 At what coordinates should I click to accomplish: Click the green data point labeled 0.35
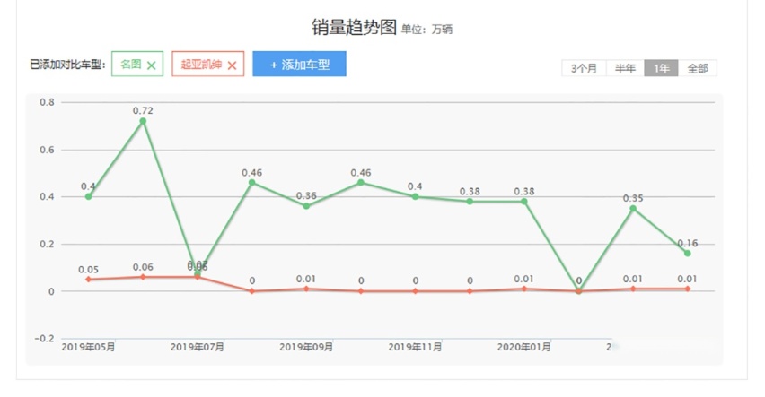click(x=633, y=209)
